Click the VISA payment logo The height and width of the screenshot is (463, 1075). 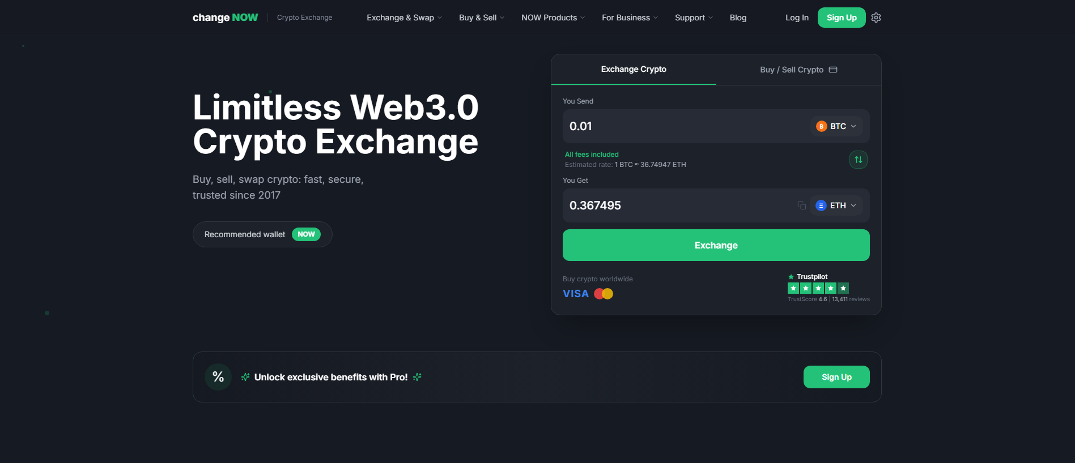(576, 294)
